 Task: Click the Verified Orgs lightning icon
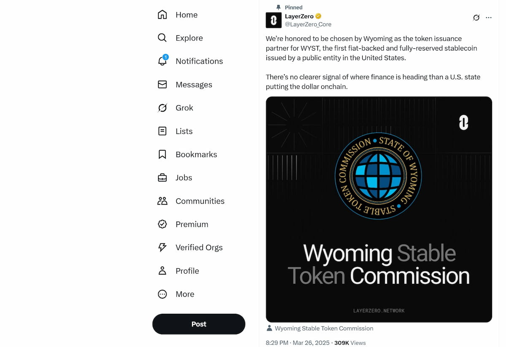click(162, 247)
